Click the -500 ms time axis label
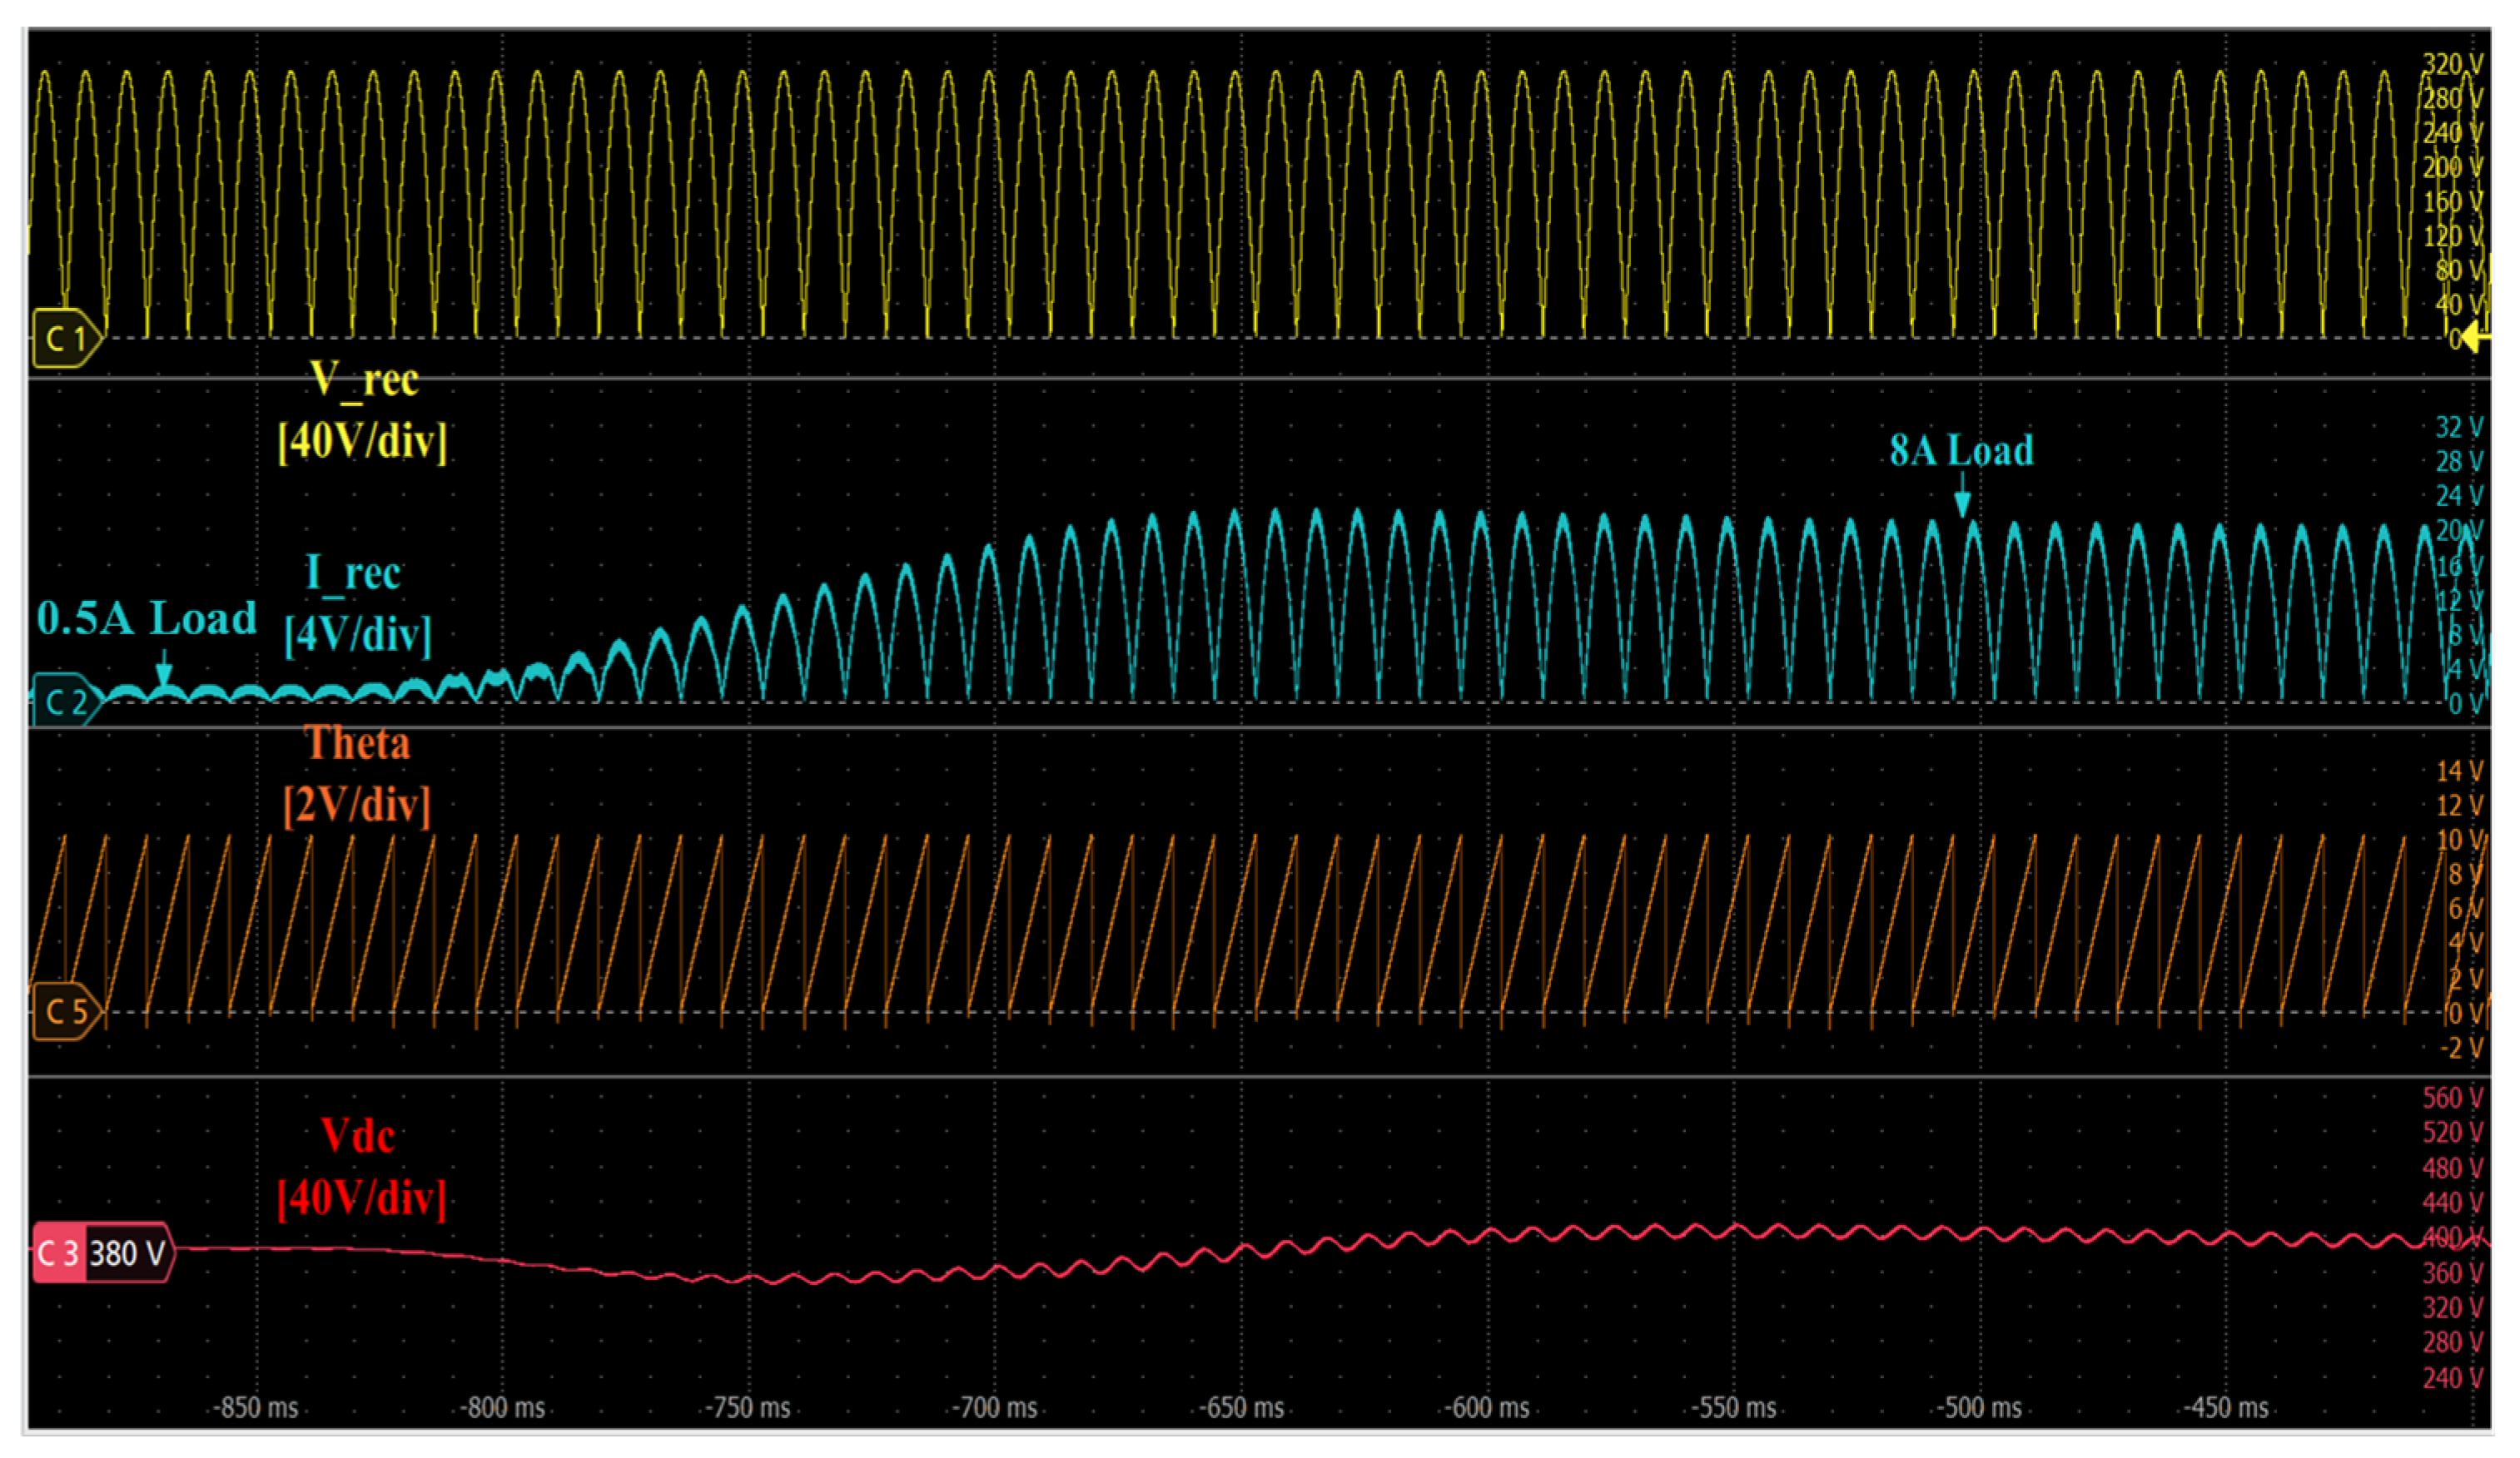Viewport: 2520px width, 1458px height. (x=1979, y=1407)
